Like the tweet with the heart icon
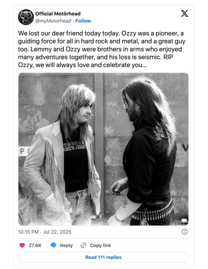Screen dimensions: 208x269 click(22, 245)
